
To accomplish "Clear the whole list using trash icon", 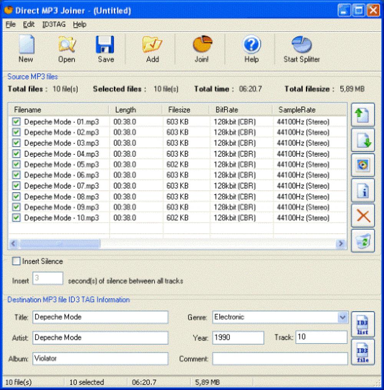I will (362, 241).
